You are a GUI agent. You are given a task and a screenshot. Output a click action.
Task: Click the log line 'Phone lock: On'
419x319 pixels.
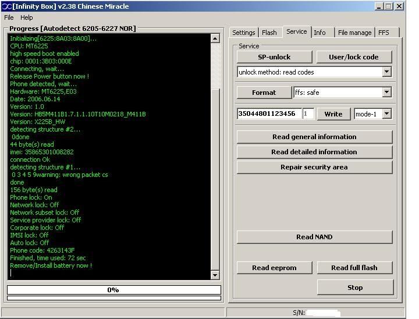click(x=31, y=197)
